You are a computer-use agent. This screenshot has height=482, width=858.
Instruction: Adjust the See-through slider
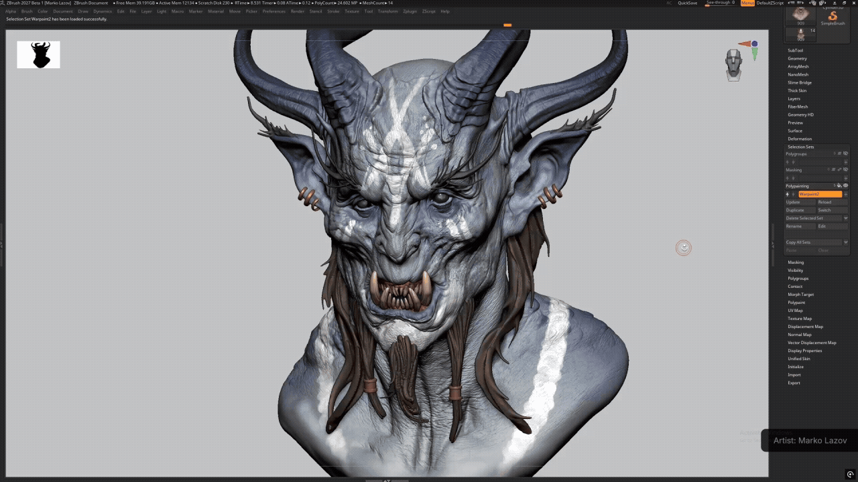(x=720, y=3)
